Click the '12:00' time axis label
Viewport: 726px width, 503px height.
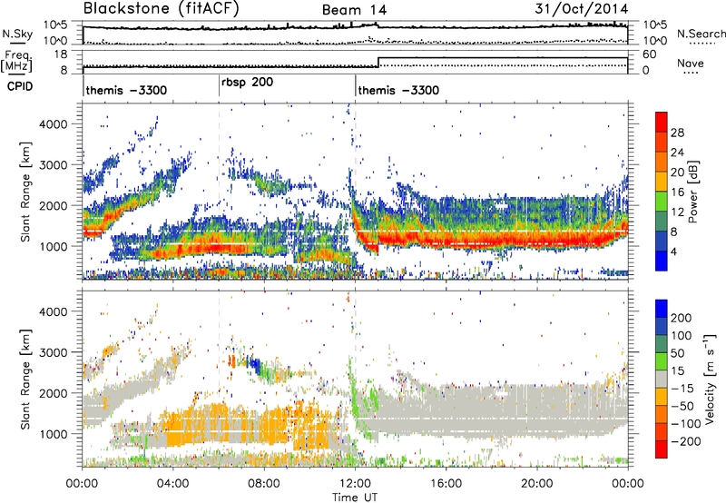(355, 484)
